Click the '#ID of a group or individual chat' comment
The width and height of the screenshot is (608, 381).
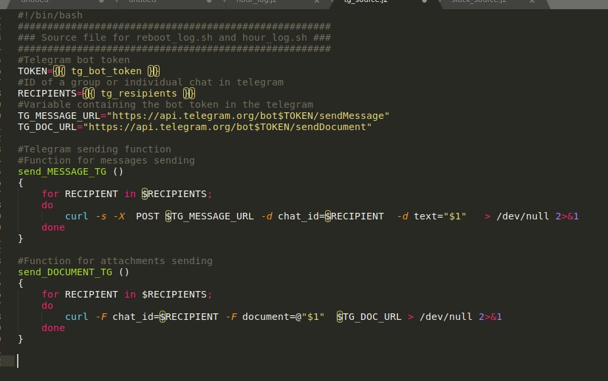coord(150,83)
